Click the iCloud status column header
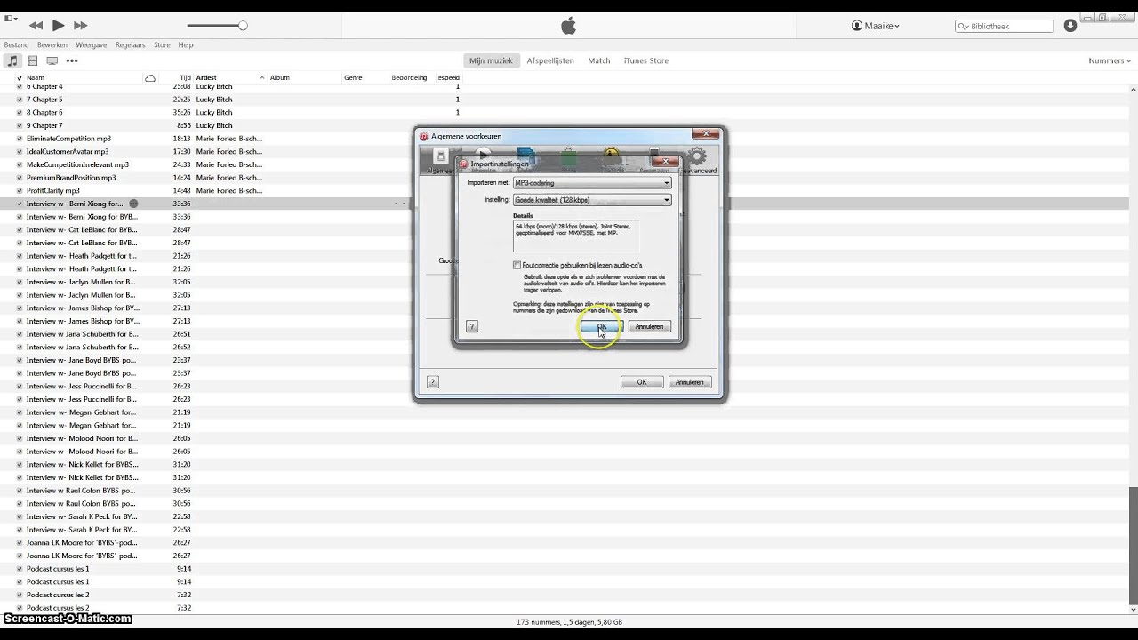Screen dimensions: 1138x640 click(150, 78)
